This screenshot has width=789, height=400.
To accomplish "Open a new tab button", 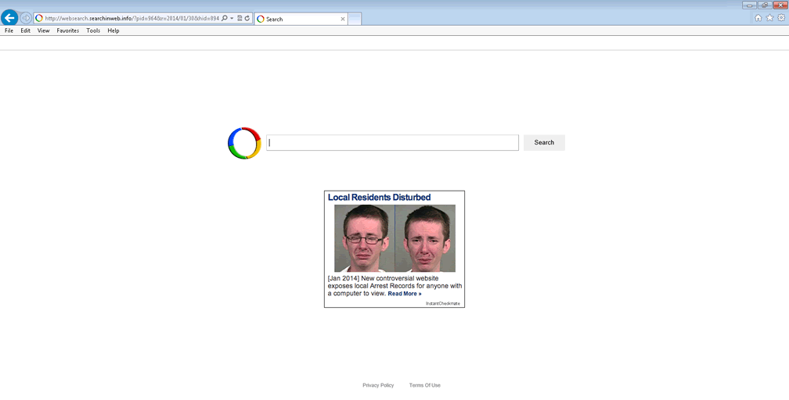I will coord(355,19).
